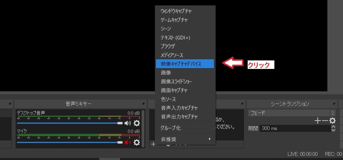Click the マイク label in the mixer

point(22,131)
